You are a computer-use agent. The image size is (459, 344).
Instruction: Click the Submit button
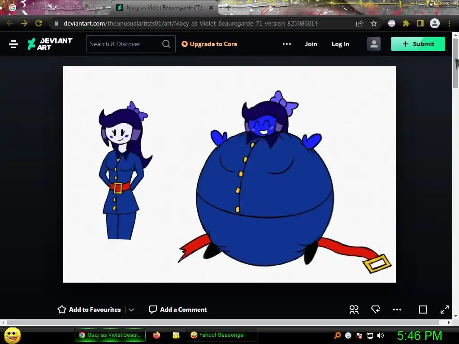pos(418,44)
